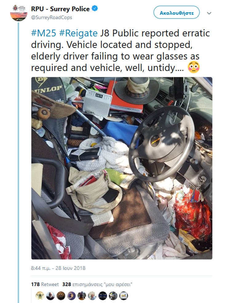Screen dimensions: 226x303
Task: Expand the tweet options chevron
Action: 209,13
